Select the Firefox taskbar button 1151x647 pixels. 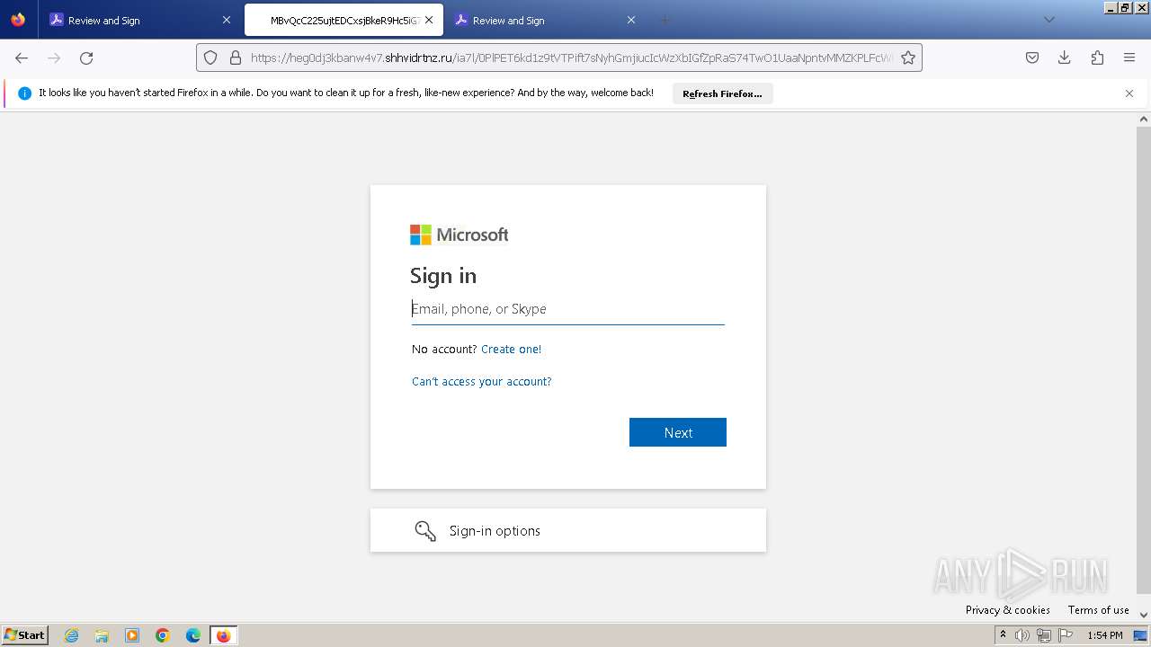tap(223, 635)
